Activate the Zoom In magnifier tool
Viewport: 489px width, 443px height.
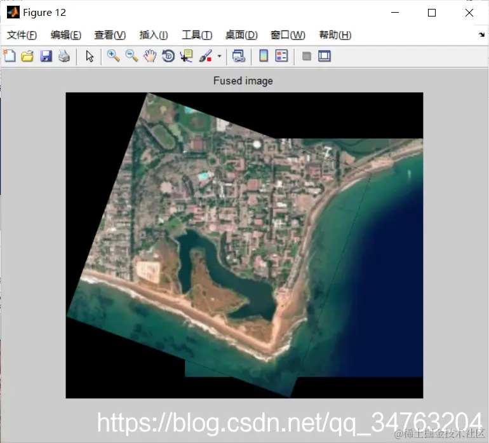pos(113,56)
